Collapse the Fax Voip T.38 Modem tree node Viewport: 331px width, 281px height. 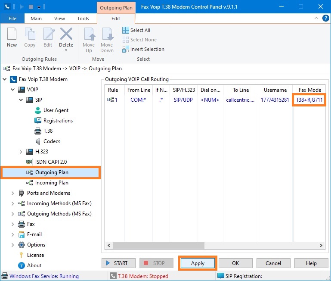5,79
